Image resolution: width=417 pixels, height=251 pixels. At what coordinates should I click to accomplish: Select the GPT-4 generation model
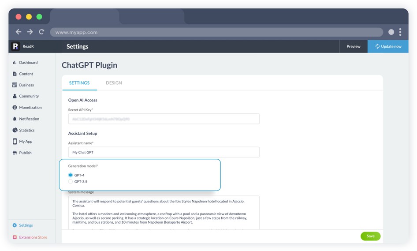tap(71, 175)
